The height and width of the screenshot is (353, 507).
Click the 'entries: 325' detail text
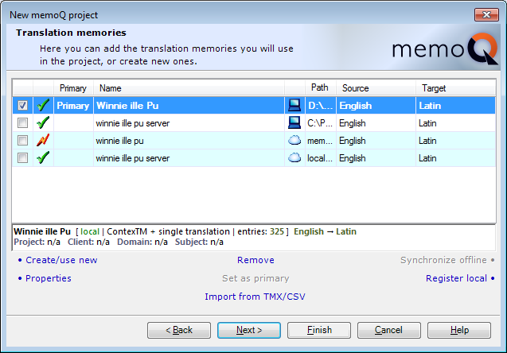260,231
